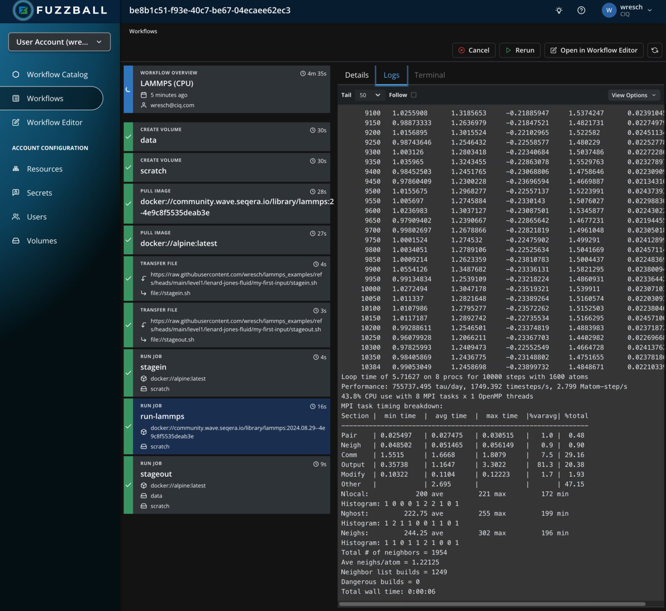Viewport: 666px width, 611px height.
Task: Select the stageout run job card
Action: (x=227, y=484)
